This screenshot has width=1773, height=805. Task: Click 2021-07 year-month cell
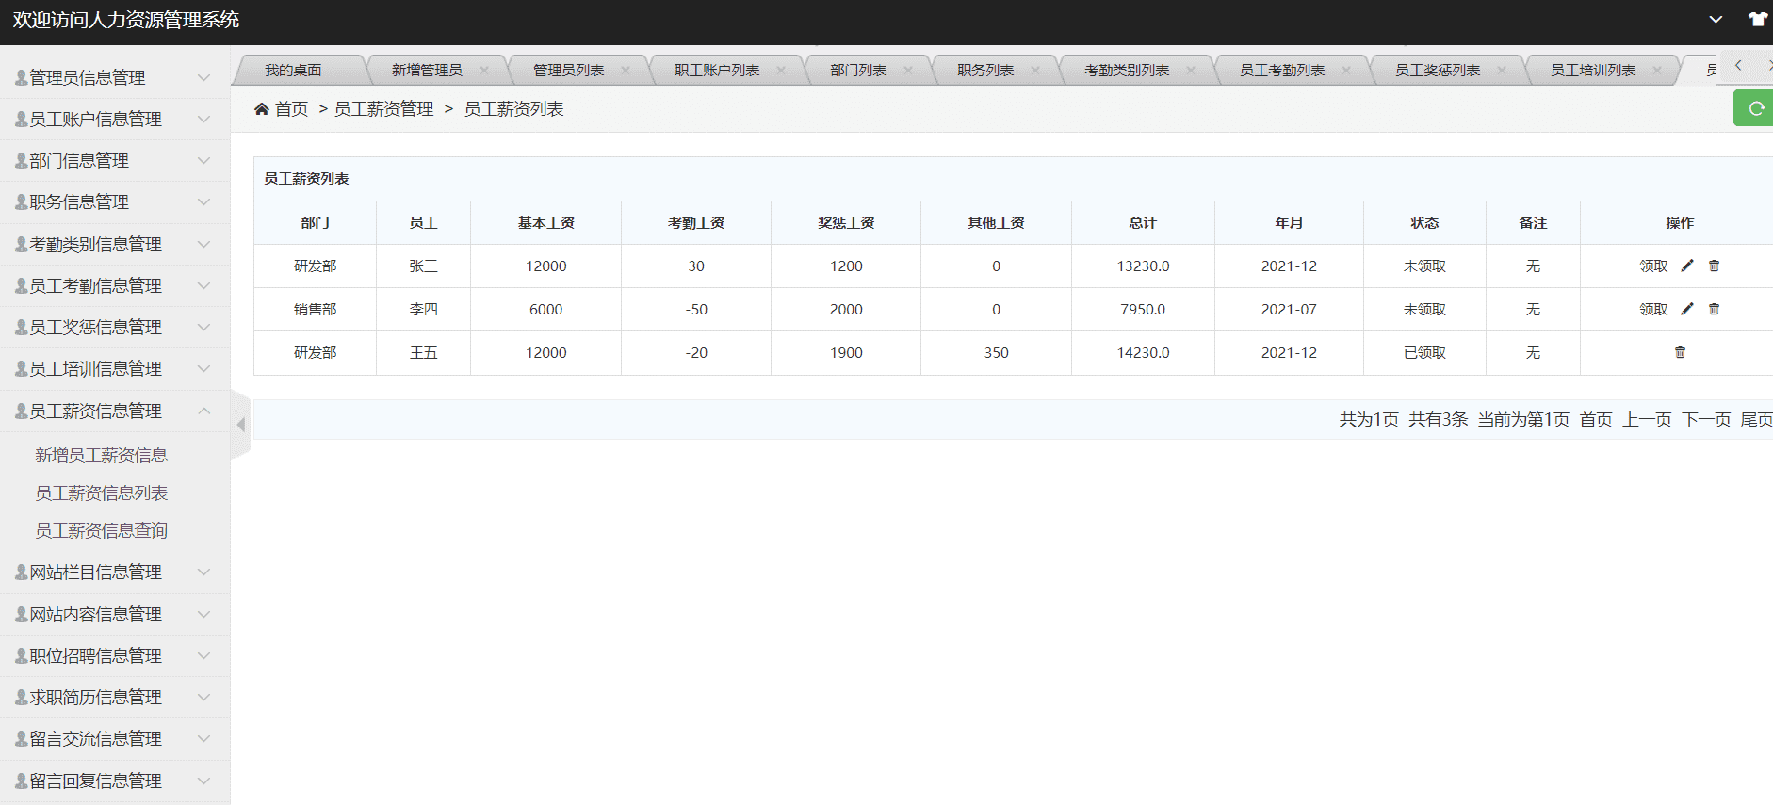pos(1289,309)
